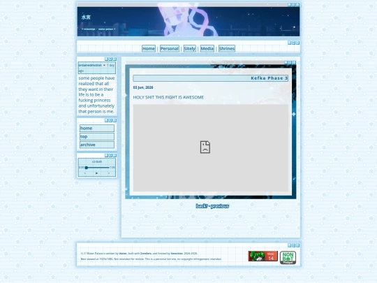
Task: Click the 水宮 site title in banner
Action: [x=86, y=17]
